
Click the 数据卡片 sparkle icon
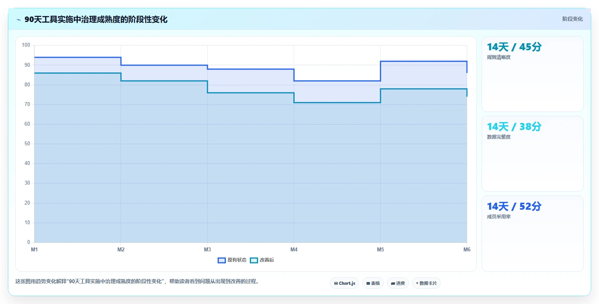(417, 283)
